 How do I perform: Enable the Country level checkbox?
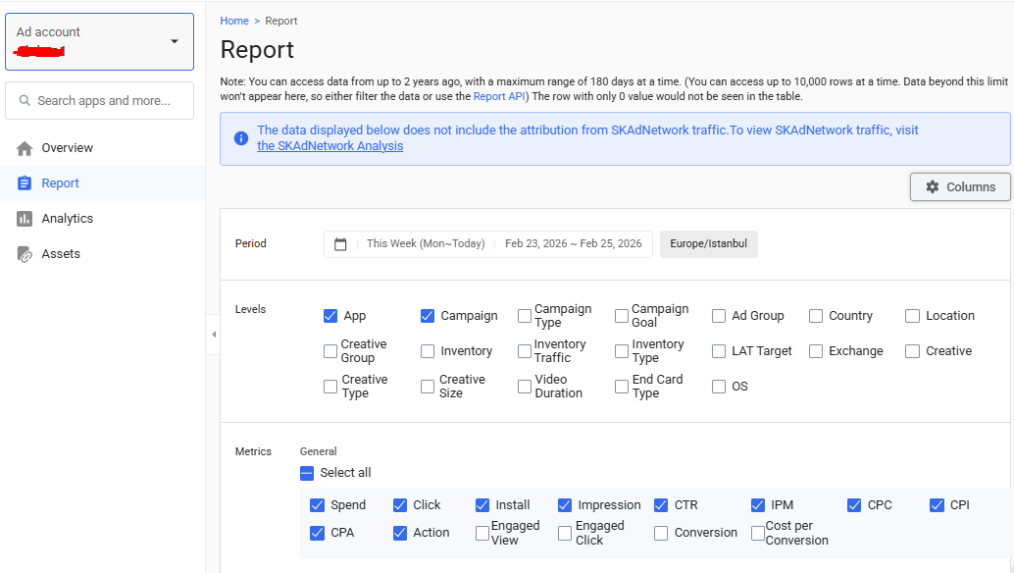816,316
